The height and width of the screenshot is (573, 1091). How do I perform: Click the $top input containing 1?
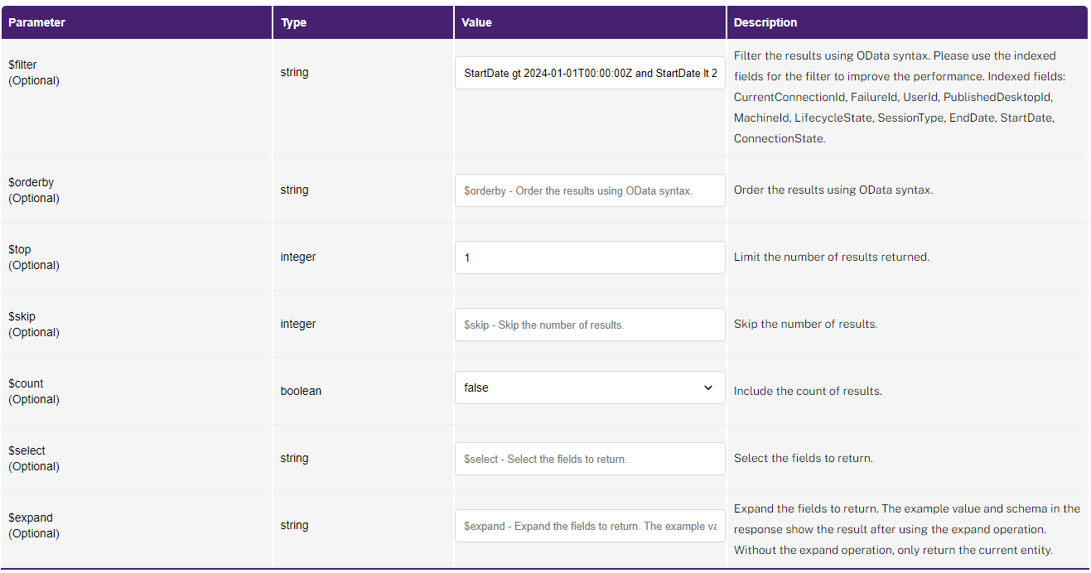pyautogui.click(x=590, y=258)
